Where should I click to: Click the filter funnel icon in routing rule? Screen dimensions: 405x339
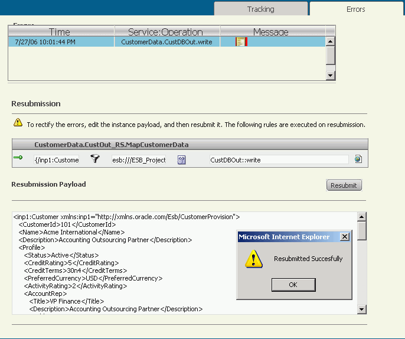[x=95, y=158]
